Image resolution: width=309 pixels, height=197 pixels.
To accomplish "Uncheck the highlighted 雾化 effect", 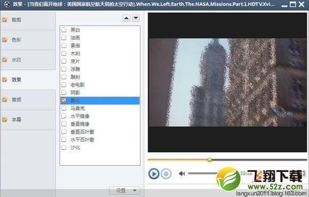I will (64, 100).
